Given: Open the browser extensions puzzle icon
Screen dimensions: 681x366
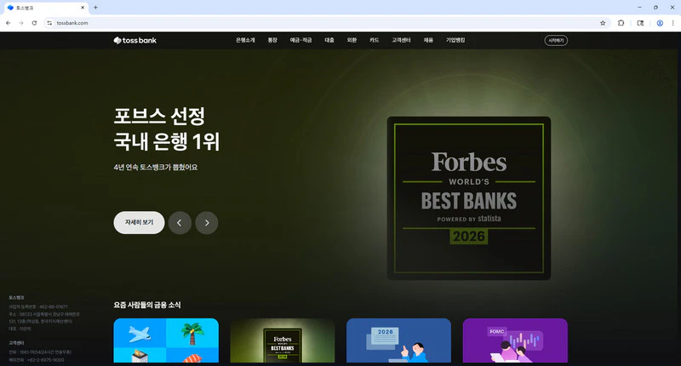Looking at the screenshot, I should pyautogui.click(x=621, y=23).
